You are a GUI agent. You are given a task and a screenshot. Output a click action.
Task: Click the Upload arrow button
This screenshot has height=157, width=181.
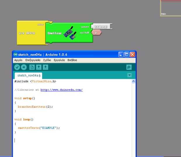click(x=24, y=67)
